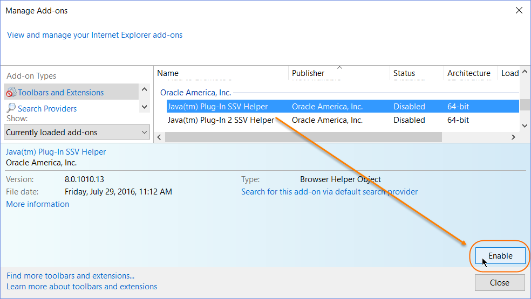Open the Currently loaded add-ons dropdown
Viewport: 531px width, 299px height.
pos(77,132)
